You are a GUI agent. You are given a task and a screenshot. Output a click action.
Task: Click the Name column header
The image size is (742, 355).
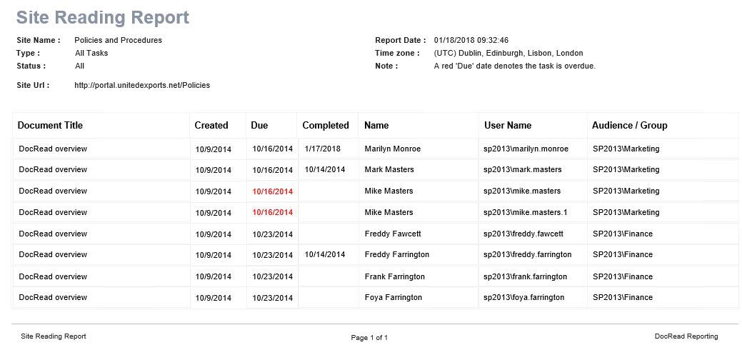[x=376, y=125]
